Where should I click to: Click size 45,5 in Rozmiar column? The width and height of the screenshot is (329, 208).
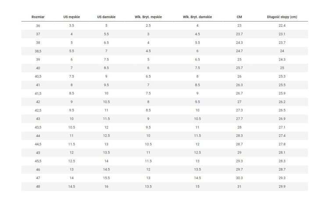coord(38,161)
